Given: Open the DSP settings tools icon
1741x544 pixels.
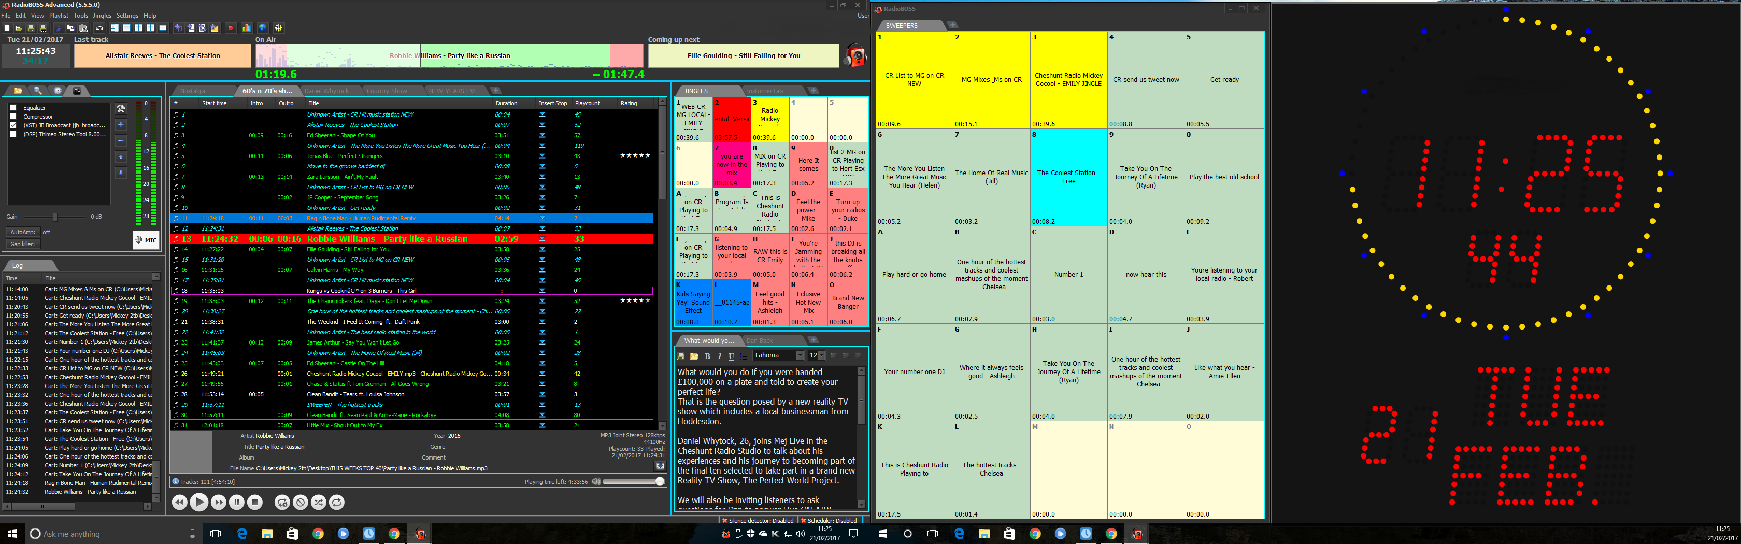Looking at the screenshot, I should tap(121, 109).
